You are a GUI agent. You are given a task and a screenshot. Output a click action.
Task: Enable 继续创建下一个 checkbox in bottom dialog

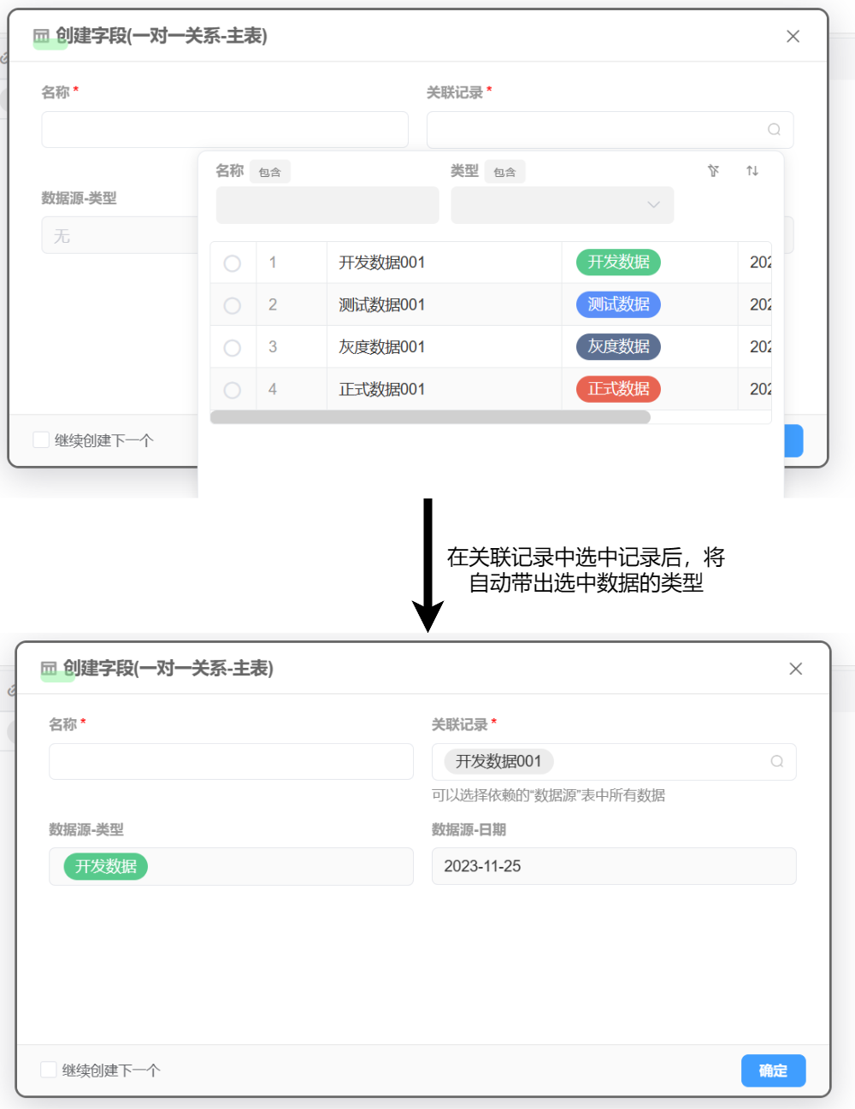pos(49,1070)
